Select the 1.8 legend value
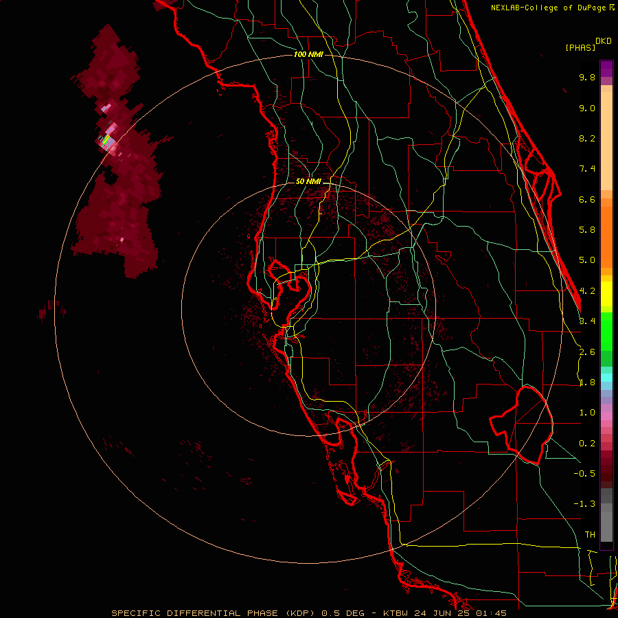 click(587, 382)
